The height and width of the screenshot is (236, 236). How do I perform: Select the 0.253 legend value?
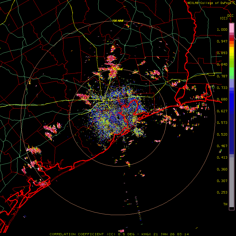[x=222, y=192]
